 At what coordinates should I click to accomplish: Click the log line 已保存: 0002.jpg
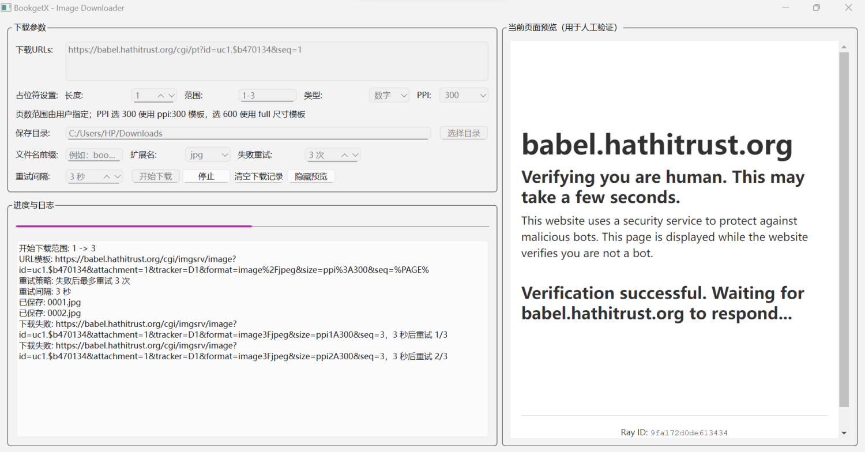50,313
